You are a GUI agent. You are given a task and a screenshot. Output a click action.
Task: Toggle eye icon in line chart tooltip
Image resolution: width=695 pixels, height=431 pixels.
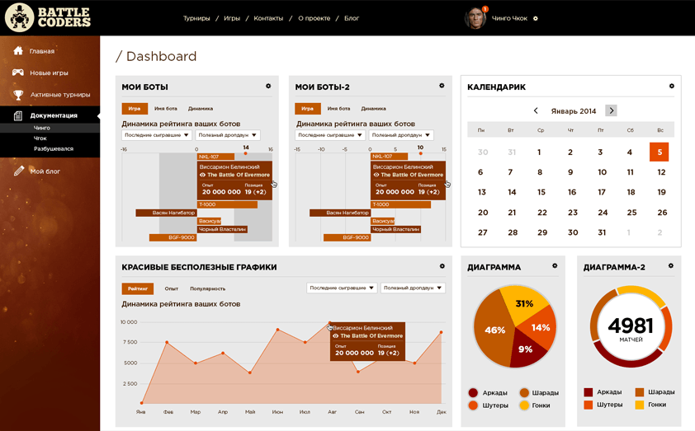click(336, 336)
